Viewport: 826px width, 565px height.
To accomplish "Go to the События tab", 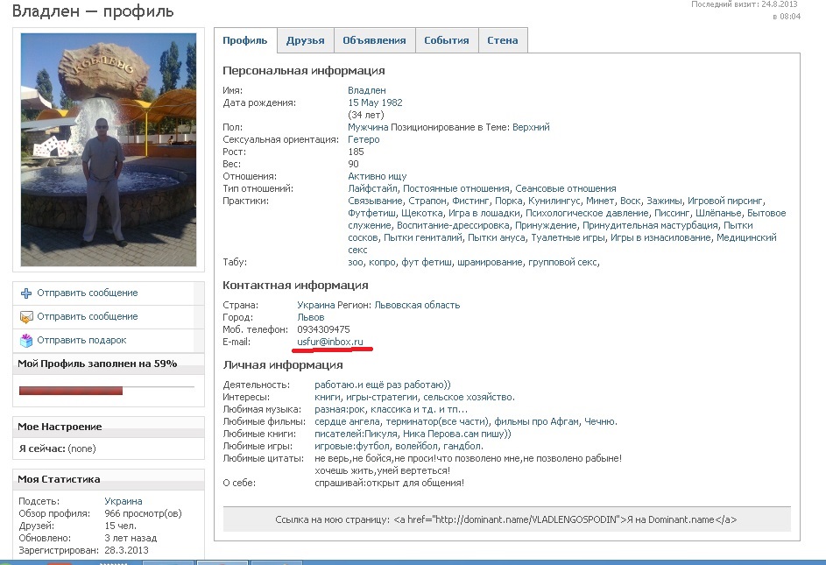I will [x=447, y=40].
